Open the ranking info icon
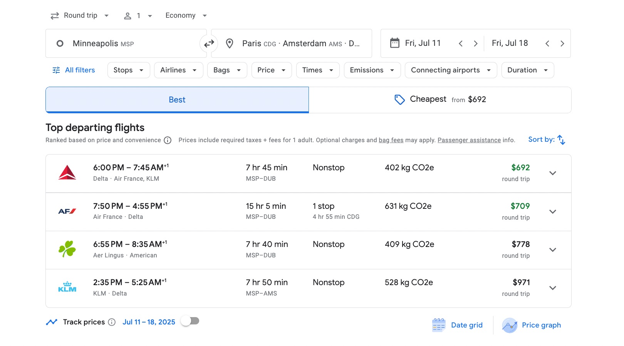This screenshot has width=624, height=346. tap(168, 140)
